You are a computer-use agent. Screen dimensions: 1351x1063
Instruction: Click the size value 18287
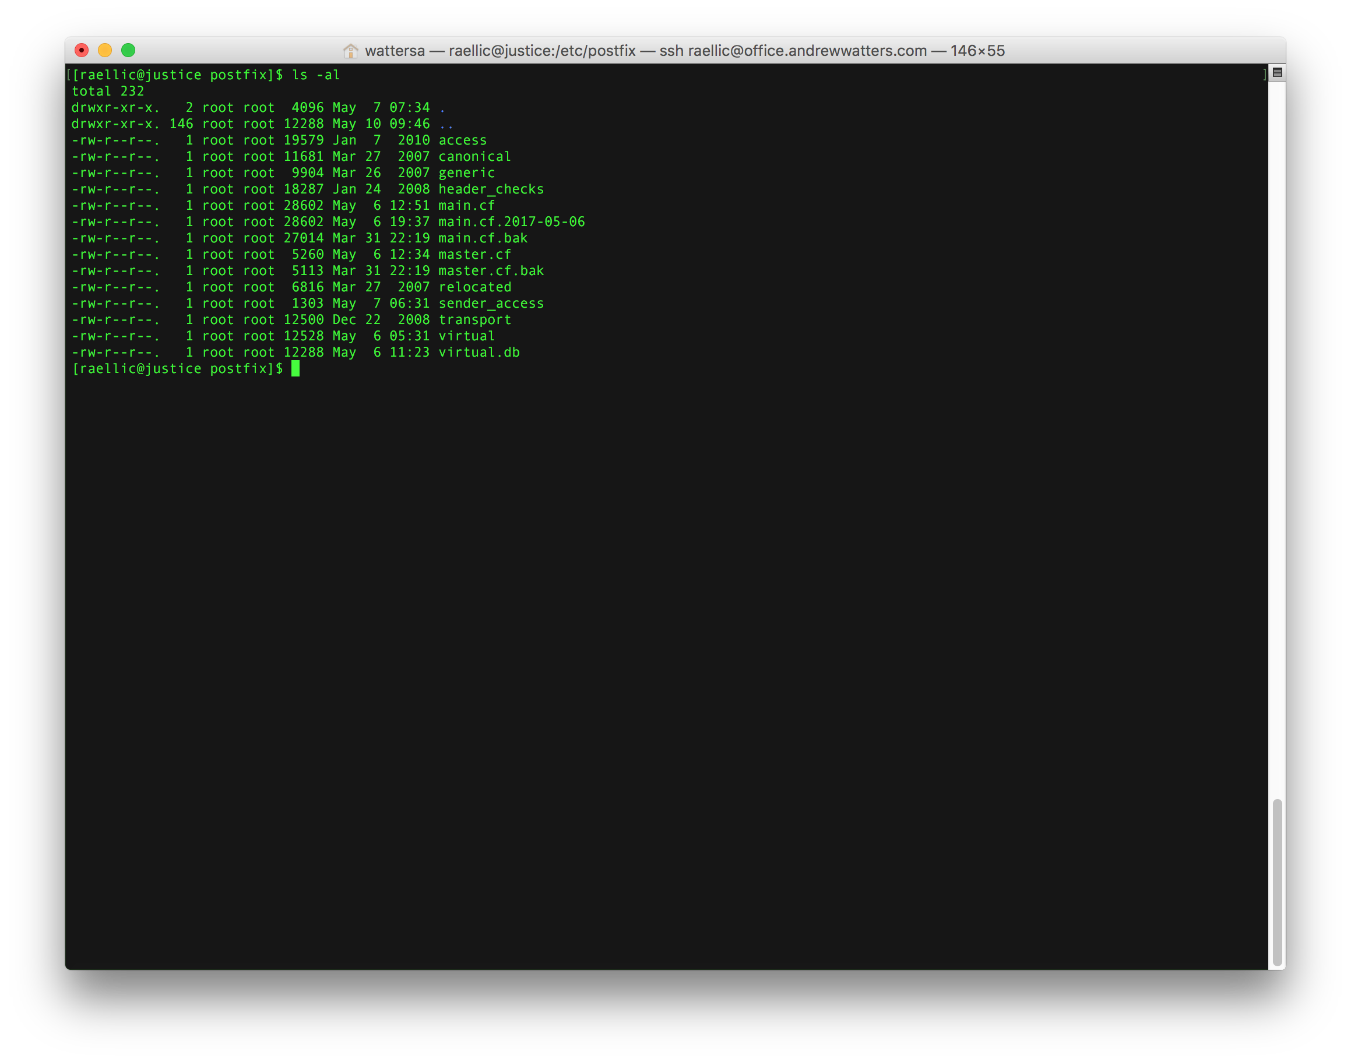click(x=304, y=189)
